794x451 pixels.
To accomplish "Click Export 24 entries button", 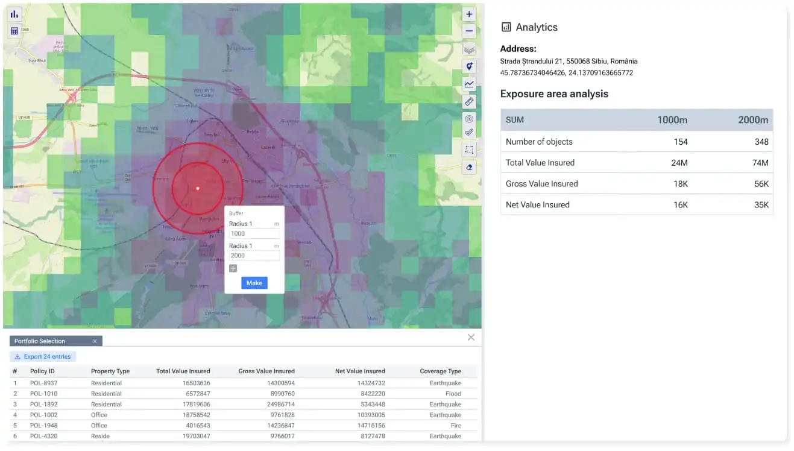I will tap(43, 356).
